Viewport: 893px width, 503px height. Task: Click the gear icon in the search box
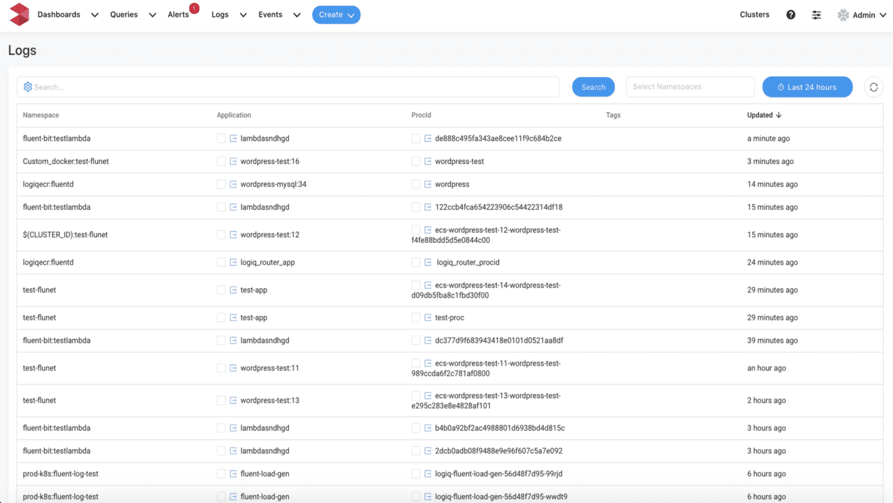click(x=28, y=87)
